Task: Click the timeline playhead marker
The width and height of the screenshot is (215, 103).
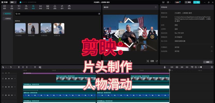Action: pos(169,70)
